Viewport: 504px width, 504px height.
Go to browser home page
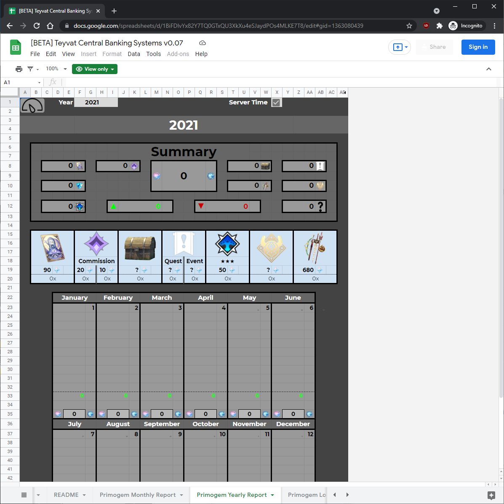(50, 26)
